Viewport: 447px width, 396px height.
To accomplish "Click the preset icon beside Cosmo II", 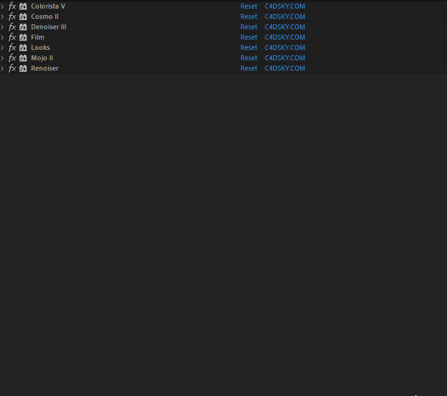I will click(x=23, y=16).
